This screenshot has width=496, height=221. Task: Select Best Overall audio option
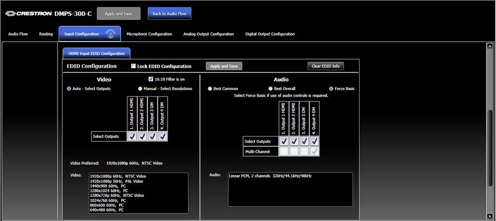270,88
